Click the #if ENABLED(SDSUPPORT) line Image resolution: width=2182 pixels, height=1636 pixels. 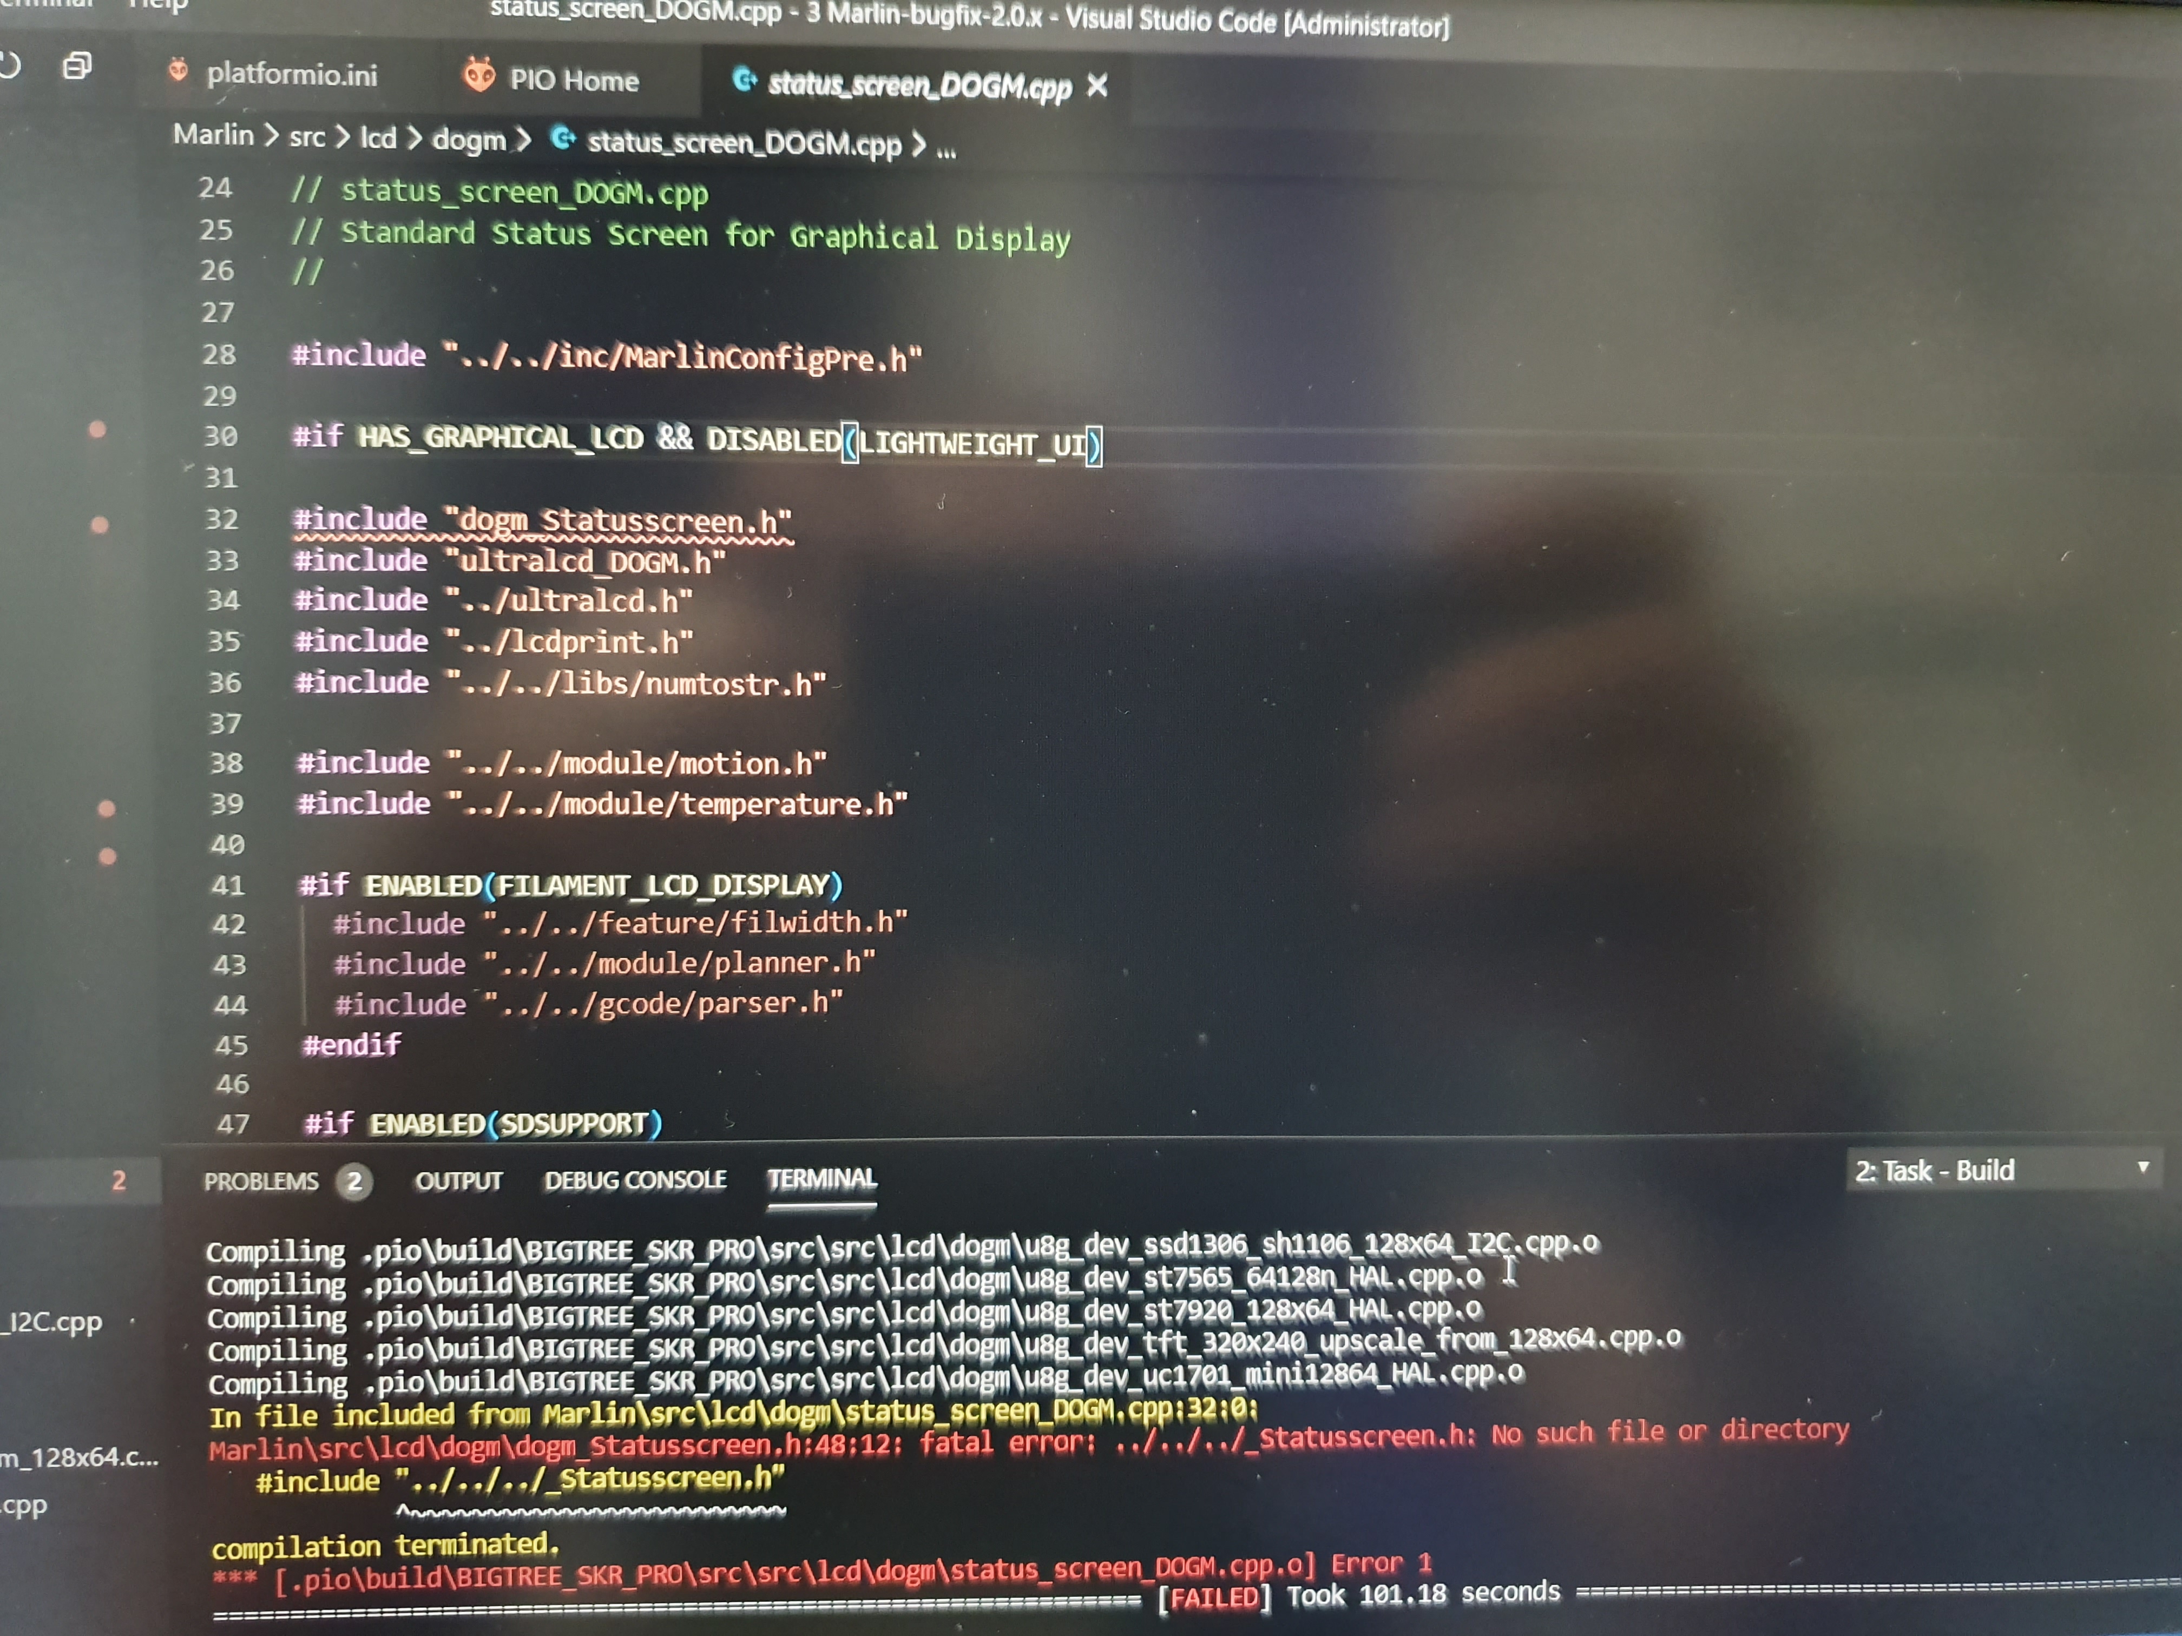tap(483, 1123)
